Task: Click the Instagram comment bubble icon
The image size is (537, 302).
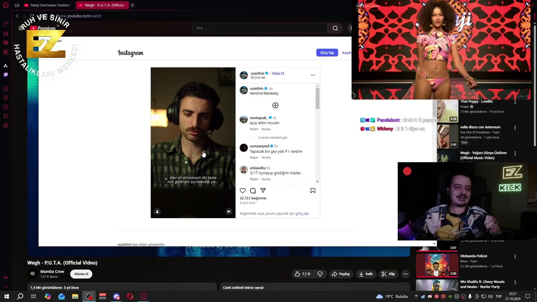Action: 253,190
